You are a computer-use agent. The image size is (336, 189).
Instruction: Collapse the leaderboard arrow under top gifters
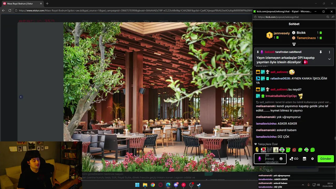294,44
